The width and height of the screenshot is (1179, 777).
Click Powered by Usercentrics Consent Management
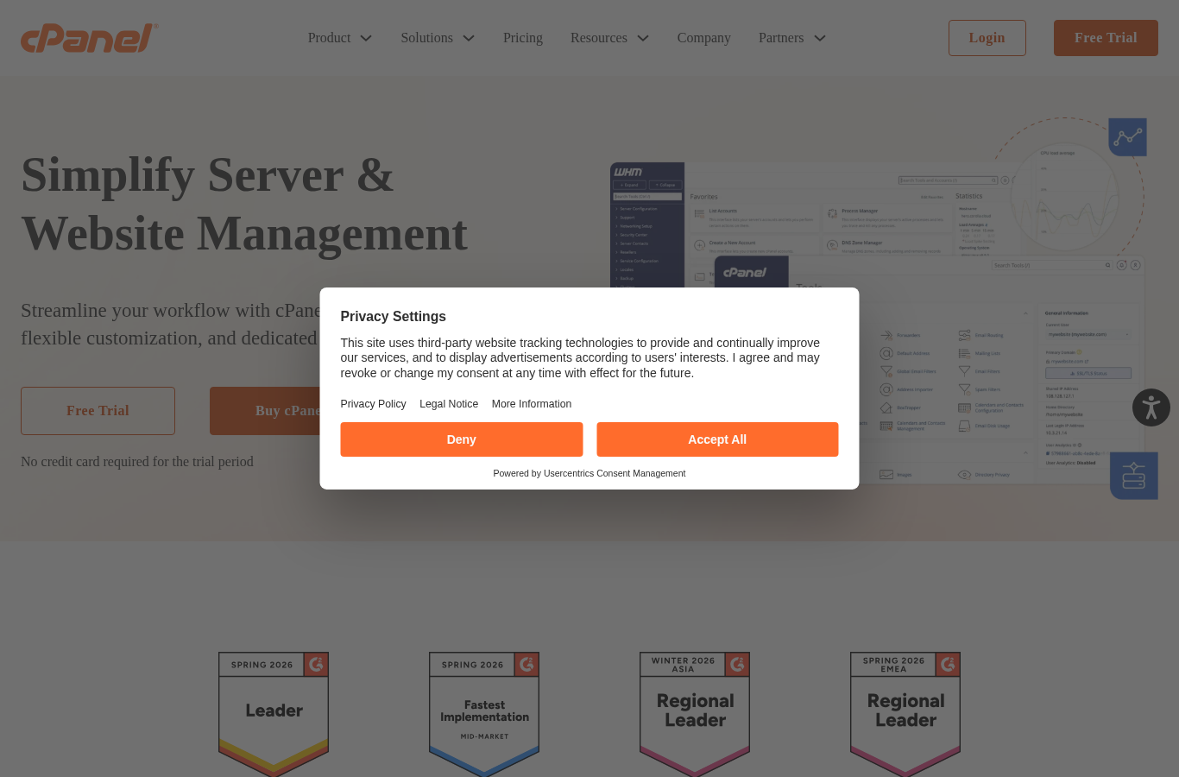click(589, 473)
